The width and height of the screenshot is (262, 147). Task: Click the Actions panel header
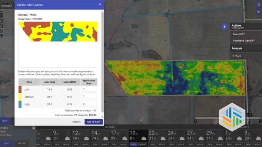(x=246, y=26)
